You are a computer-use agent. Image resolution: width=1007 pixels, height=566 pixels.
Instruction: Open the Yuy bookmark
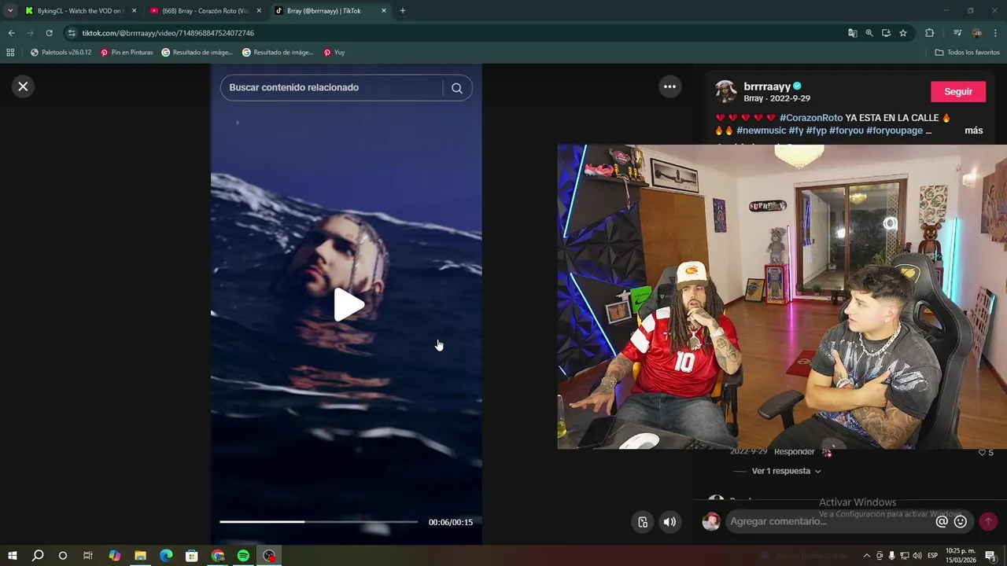click(x=334, y=53)
